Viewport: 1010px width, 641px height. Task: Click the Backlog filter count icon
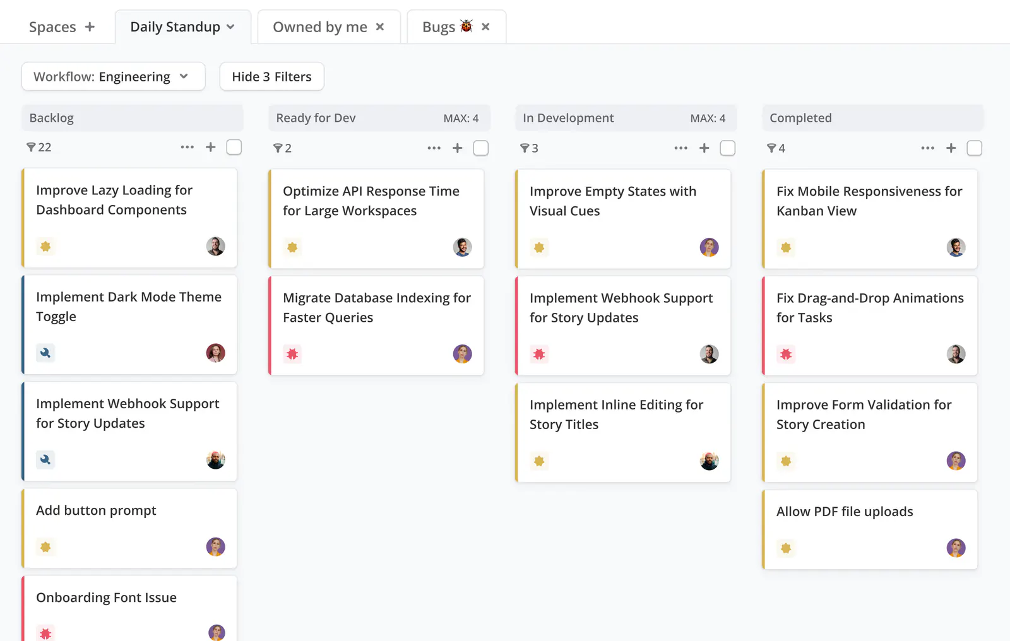31,147
